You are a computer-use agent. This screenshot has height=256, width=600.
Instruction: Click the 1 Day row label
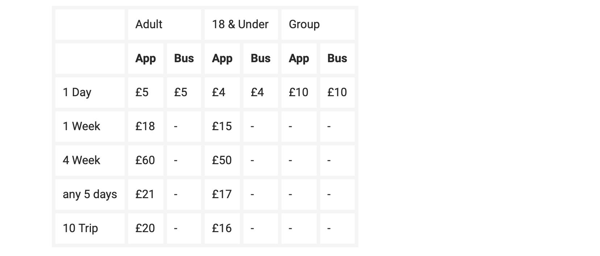pos(77,92)
